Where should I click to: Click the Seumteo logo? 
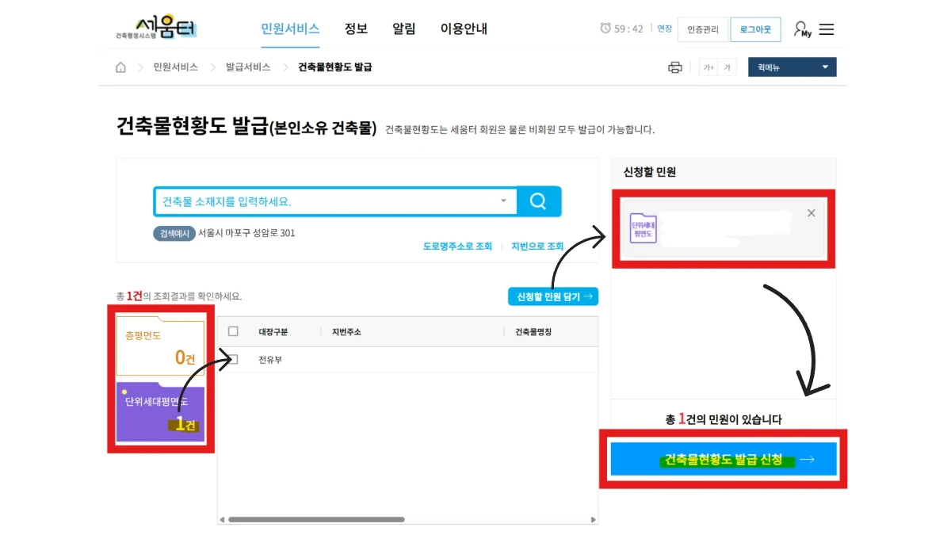coord(155,29)
